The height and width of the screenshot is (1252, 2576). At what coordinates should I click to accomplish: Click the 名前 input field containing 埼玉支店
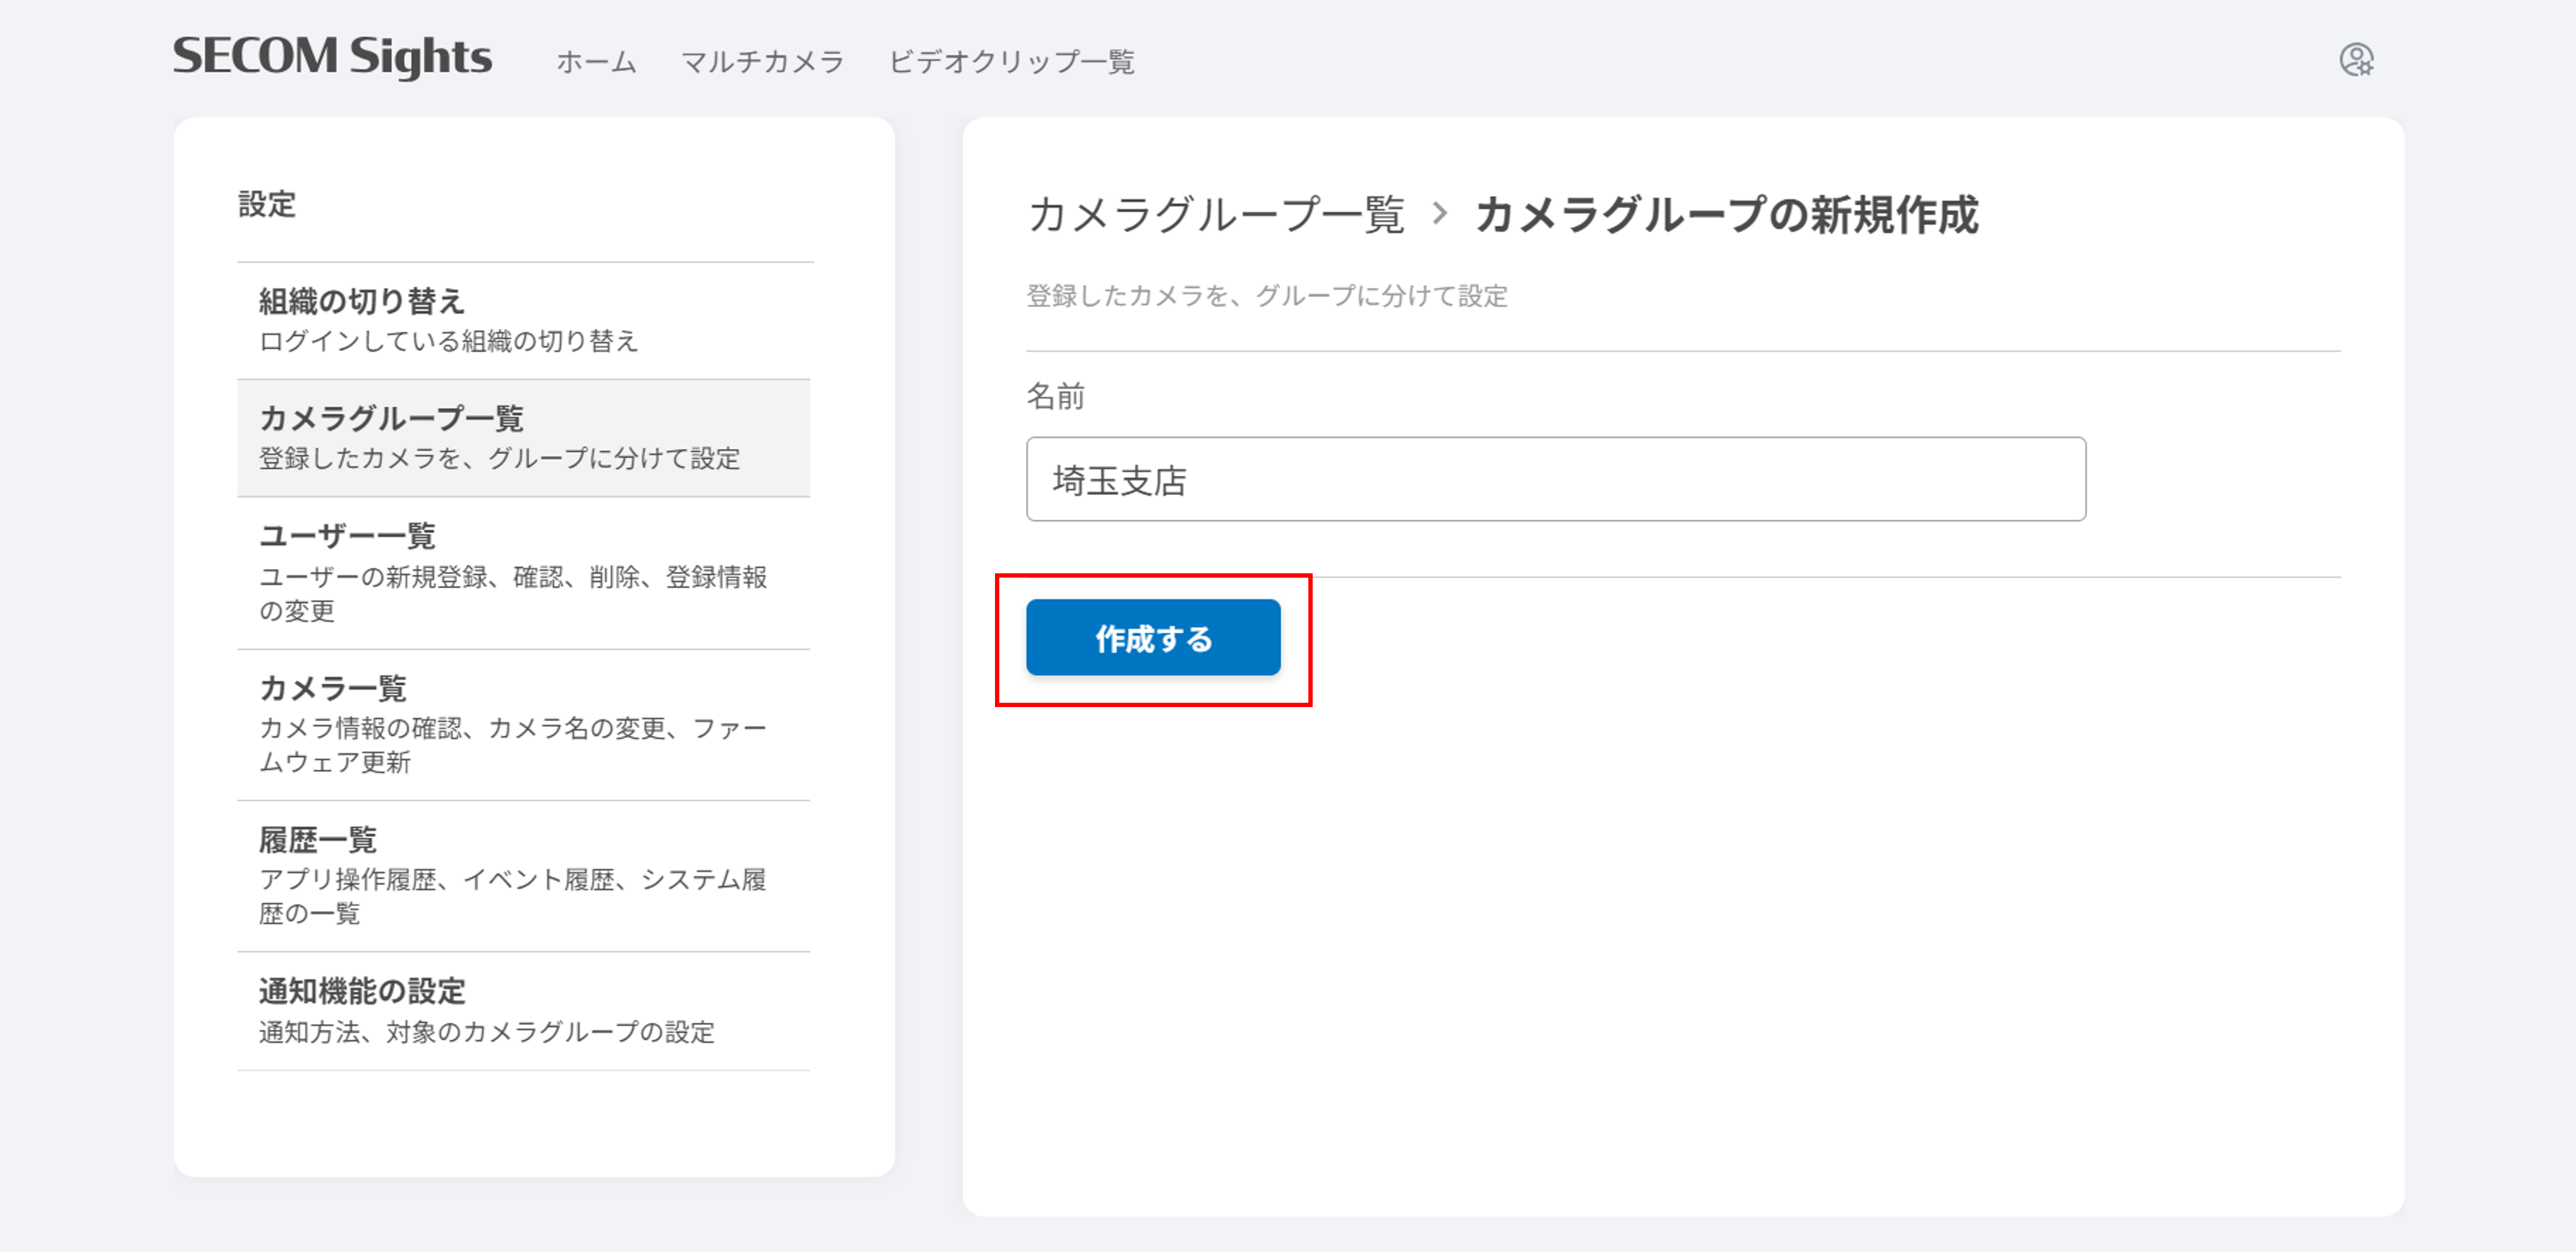tap(1556, 478)
